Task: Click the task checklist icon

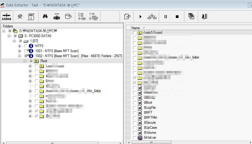Action: (x=127, y=16)
